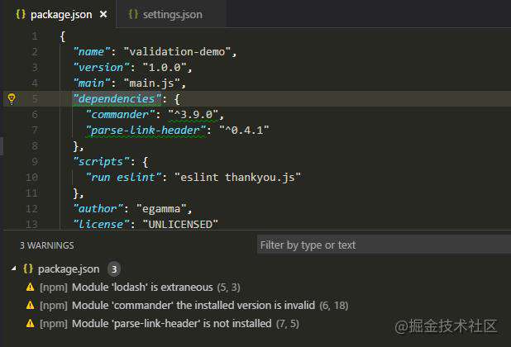Switch to the settings.json tab
Viewport: 511px width, 347px height.
pos(165,14)
